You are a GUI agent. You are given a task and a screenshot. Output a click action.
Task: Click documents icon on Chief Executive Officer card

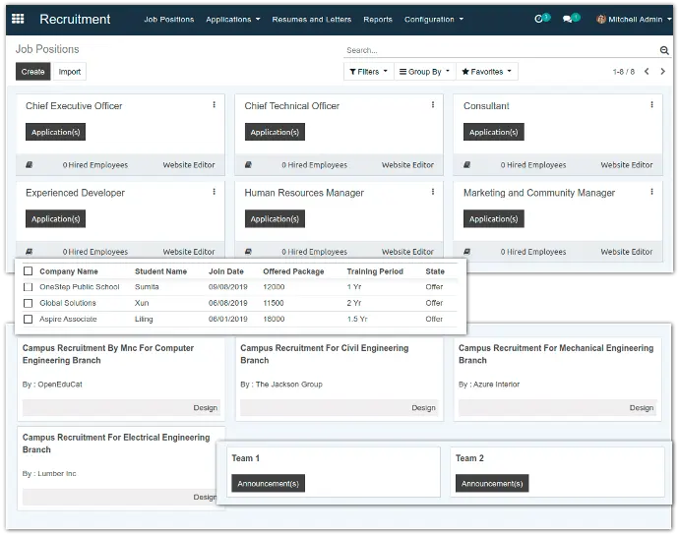pyautogui.click(x=29, y=165)
